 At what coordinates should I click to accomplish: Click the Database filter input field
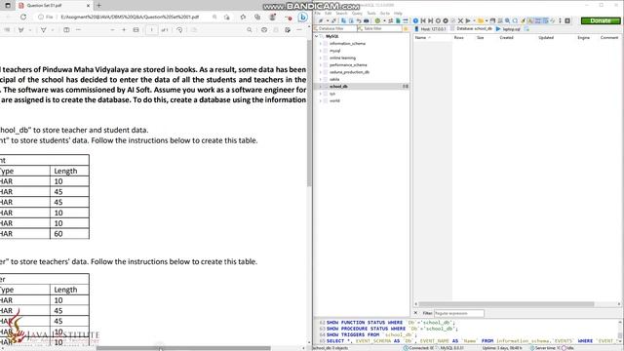335,28
